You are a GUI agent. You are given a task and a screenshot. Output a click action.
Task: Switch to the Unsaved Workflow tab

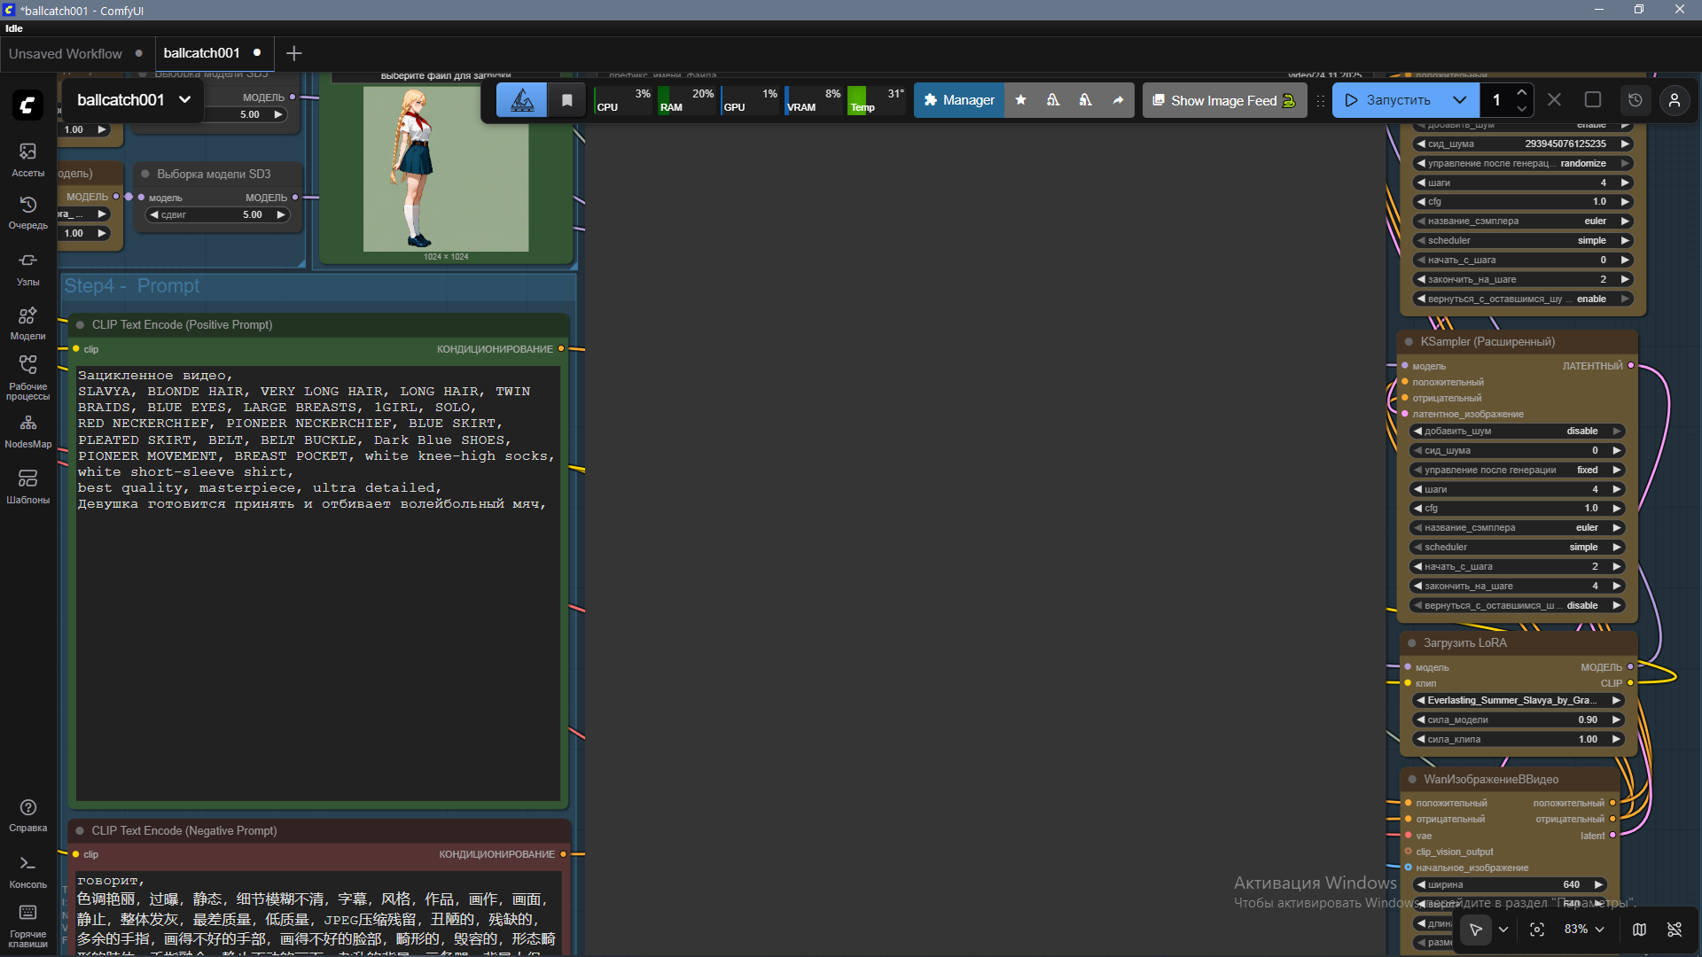pyautogui.click(x=66, y=53)
